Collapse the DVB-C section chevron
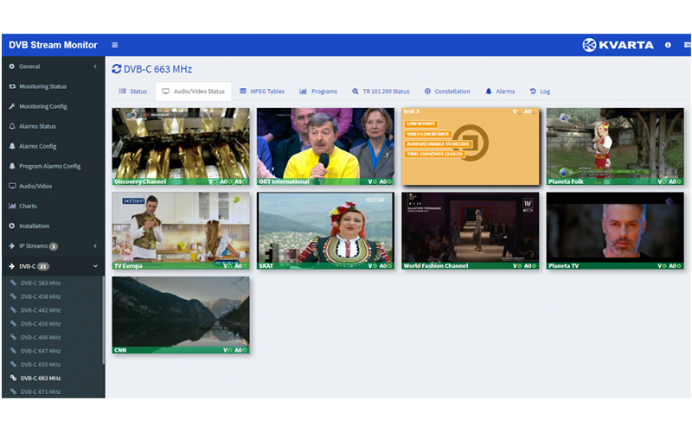The image size is (692, 432). [95, 266]
